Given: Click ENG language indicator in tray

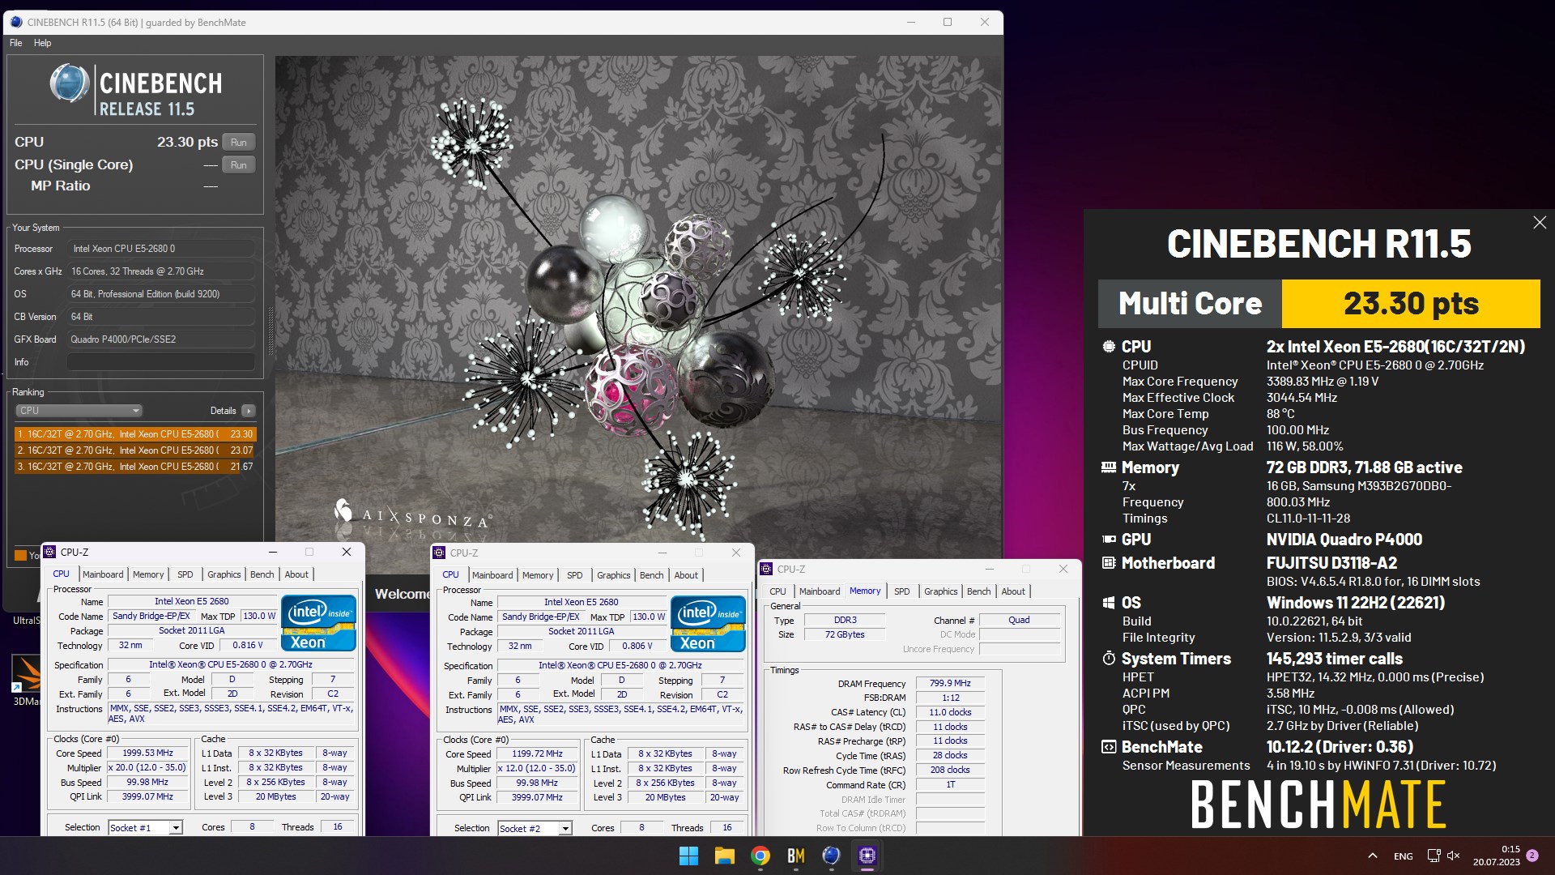Looking at the screenshot, I should 1403,856.
